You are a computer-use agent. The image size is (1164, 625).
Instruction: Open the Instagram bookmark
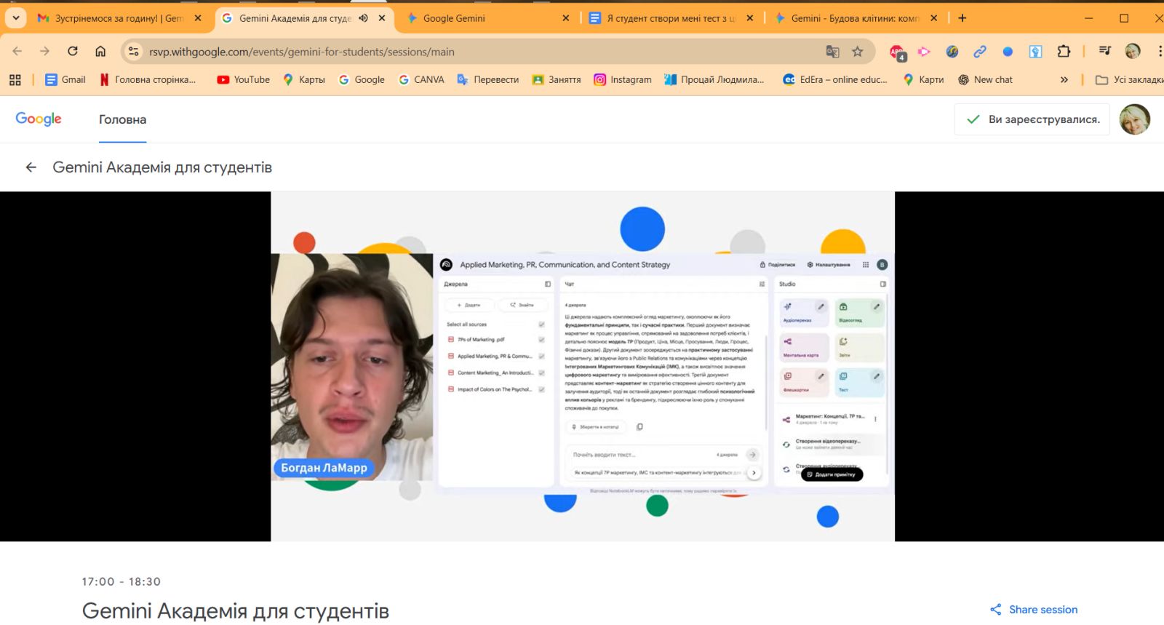click(623, 80)
